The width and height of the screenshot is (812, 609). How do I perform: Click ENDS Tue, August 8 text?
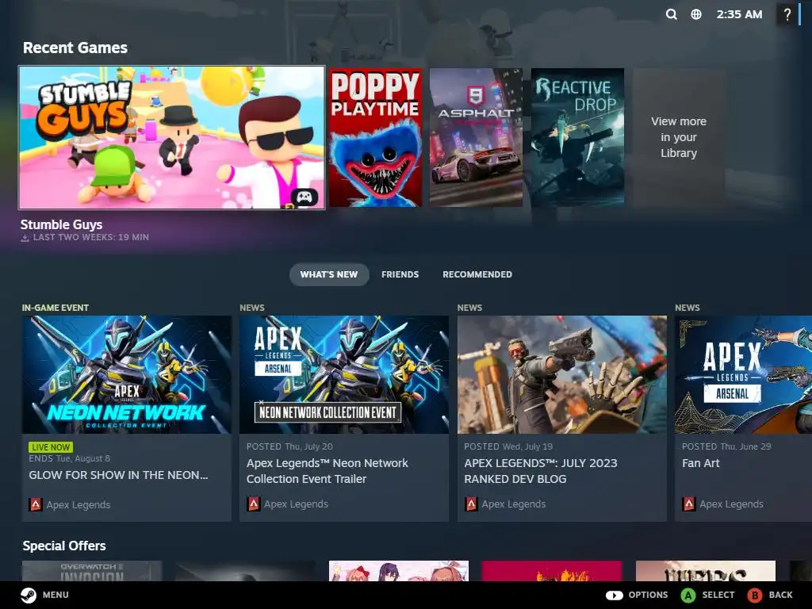pyautogui.click(x=70, y=458)
